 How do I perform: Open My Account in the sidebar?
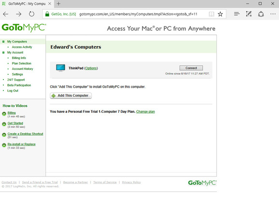point(15,53)
